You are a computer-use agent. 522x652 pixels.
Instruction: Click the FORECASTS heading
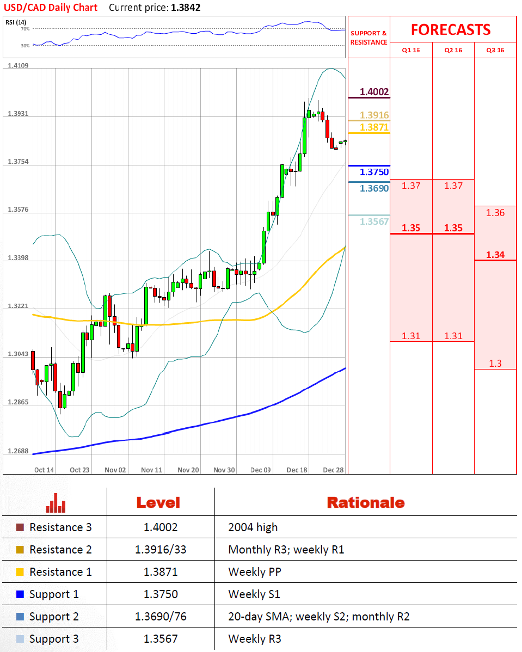(451, 29)
